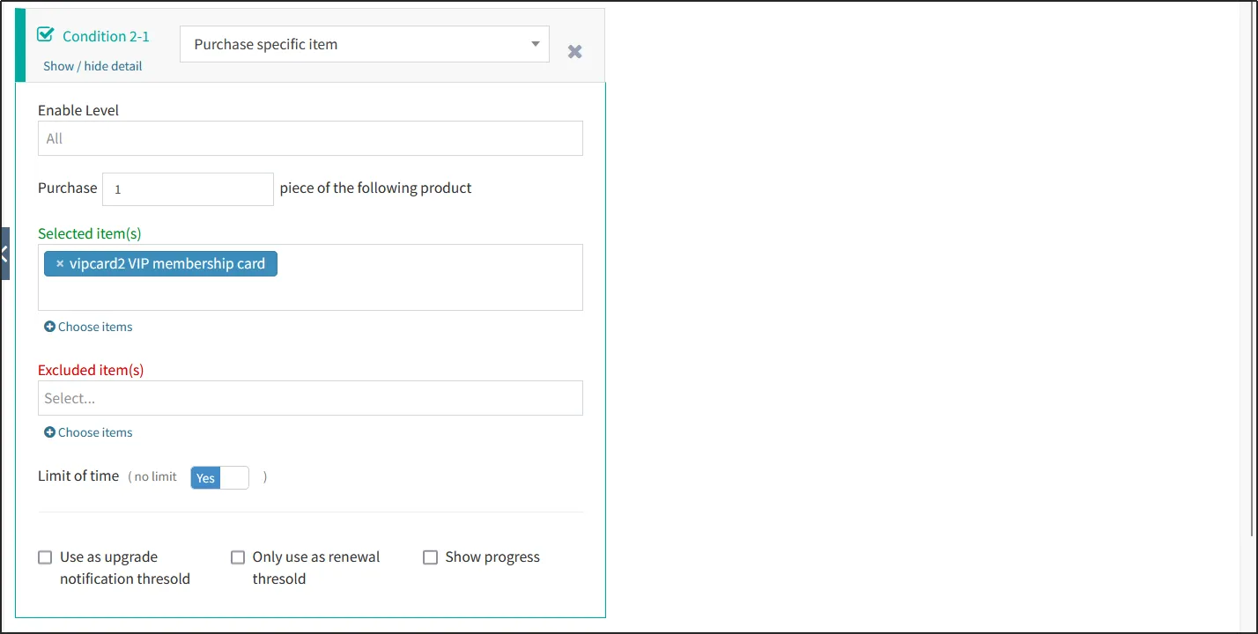1258x634 pixels.
Task: Click the vipcard2 VIP membership card tag
Action: pyautogui.click(x=167, y=264)
